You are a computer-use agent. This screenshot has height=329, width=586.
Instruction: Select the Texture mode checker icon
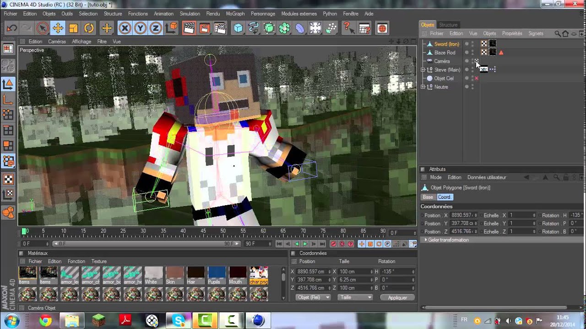[8, 179]
